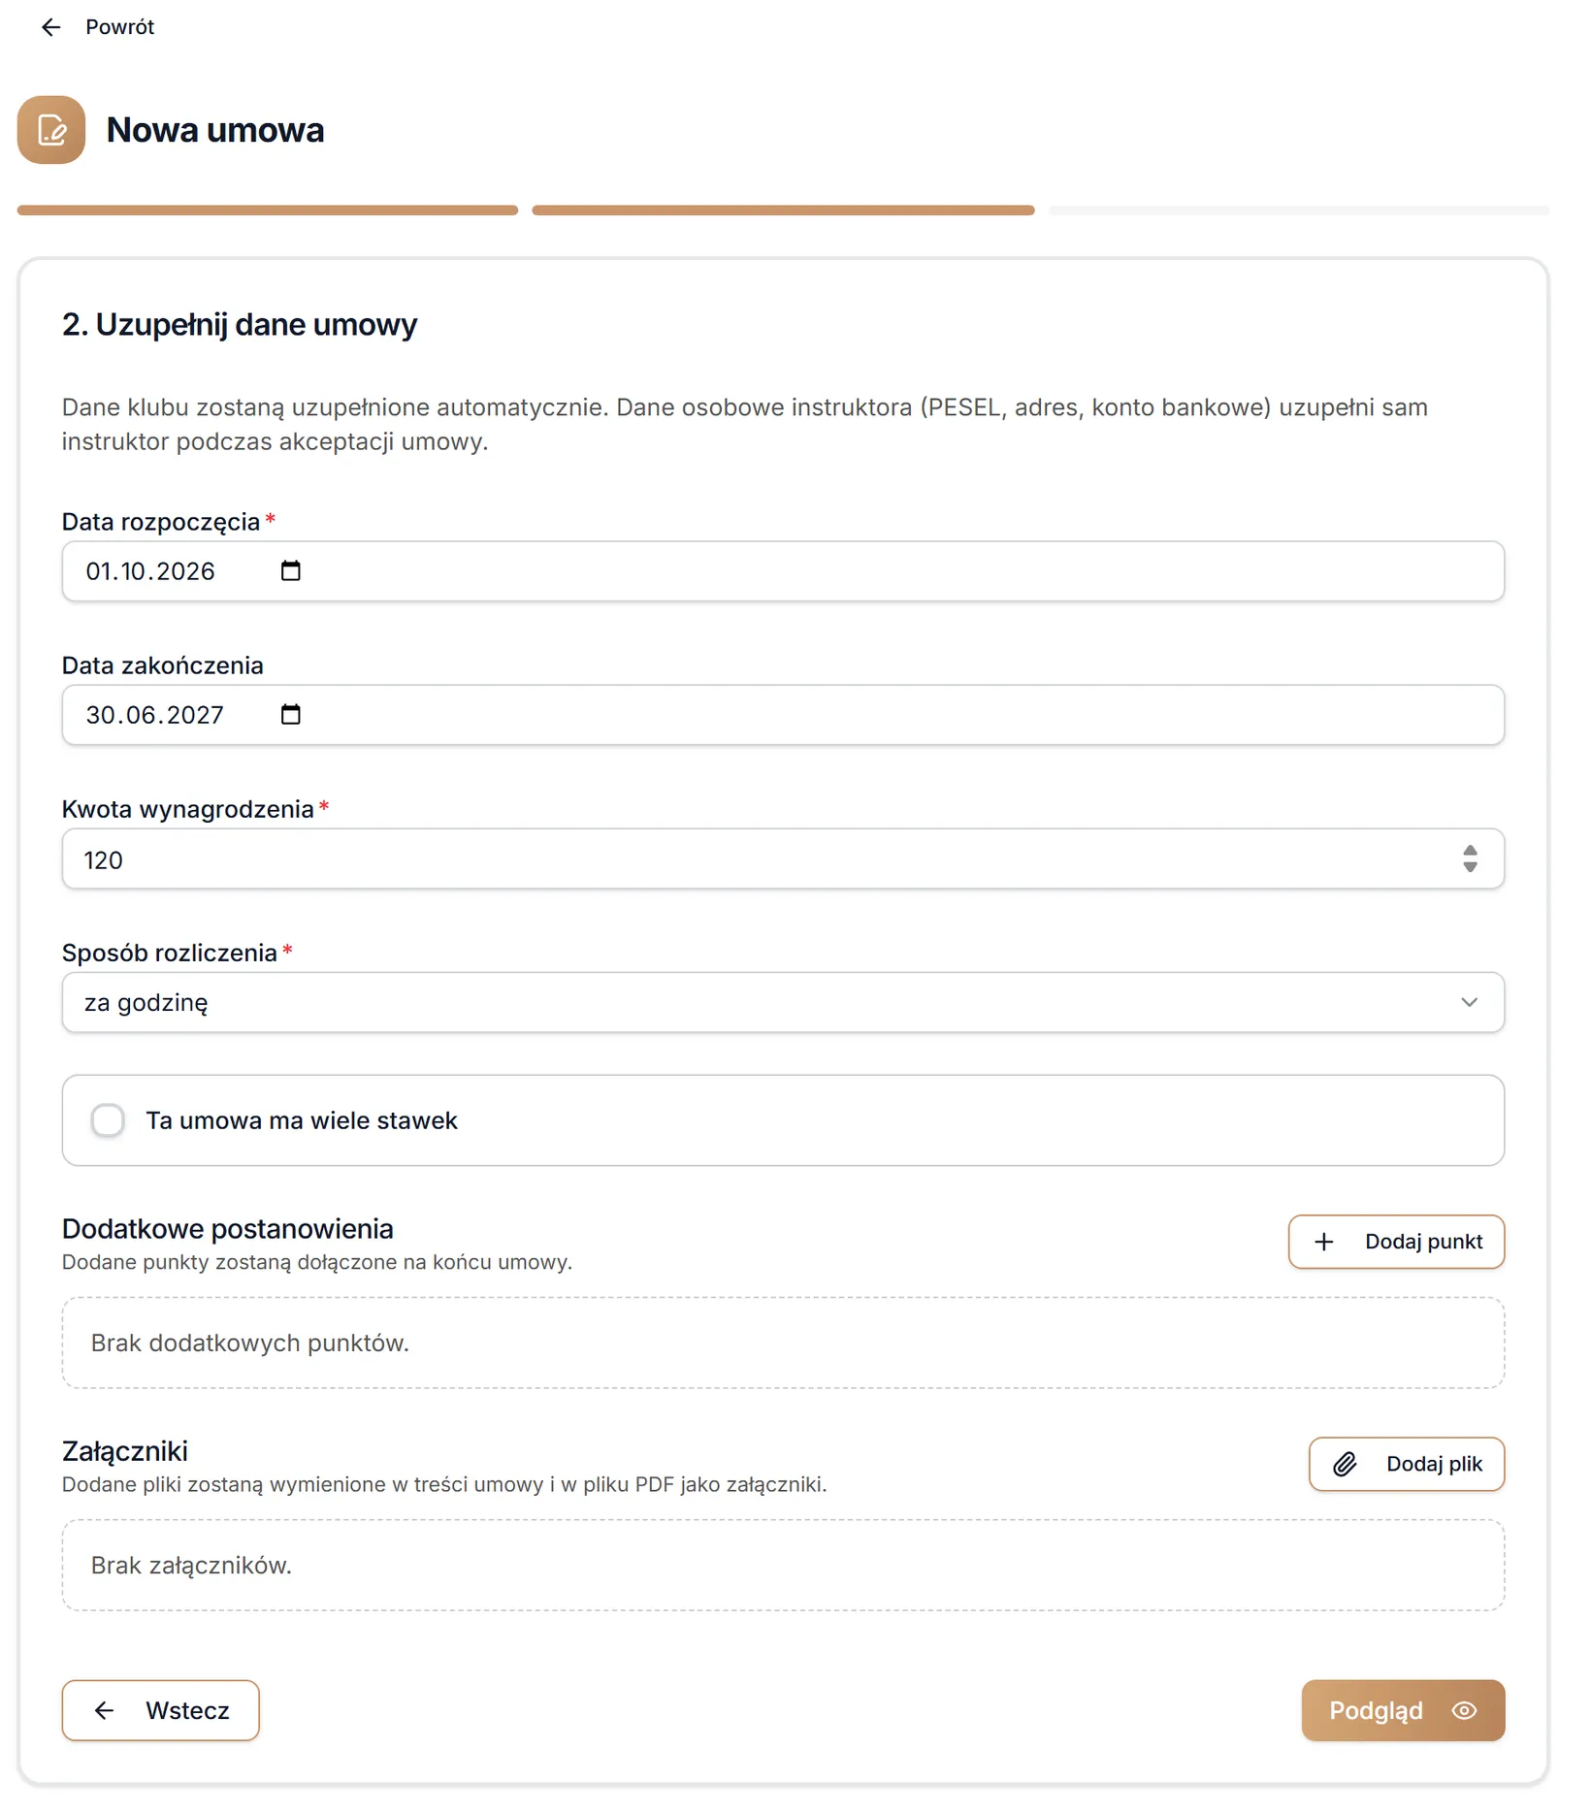
Task: Decrease Kwota wynagrodzenia with down stepper arrow
Action: (1470, 867)
